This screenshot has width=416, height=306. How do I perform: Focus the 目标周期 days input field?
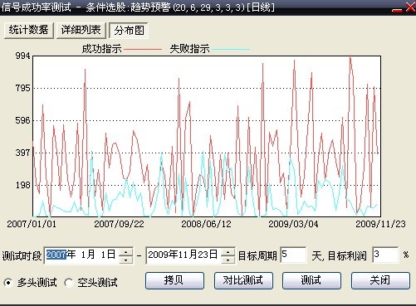pos(294,255)
